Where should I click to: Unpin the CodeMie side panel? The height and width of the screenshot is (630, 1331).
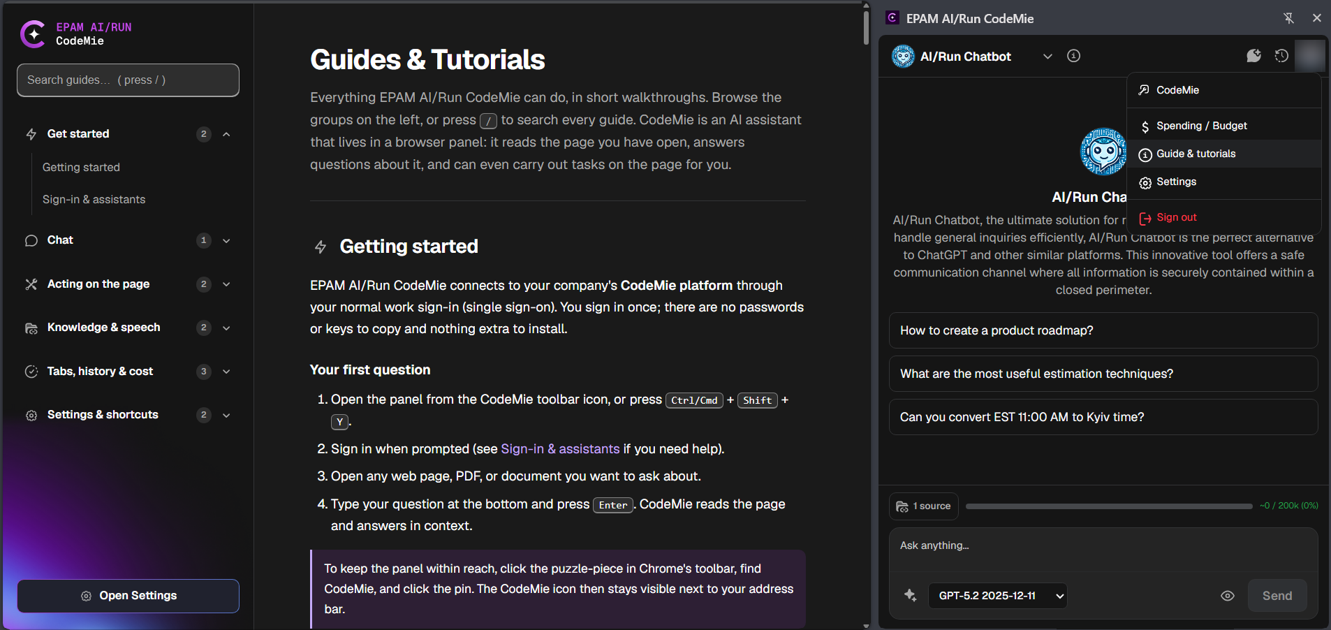pos(1289,18)
